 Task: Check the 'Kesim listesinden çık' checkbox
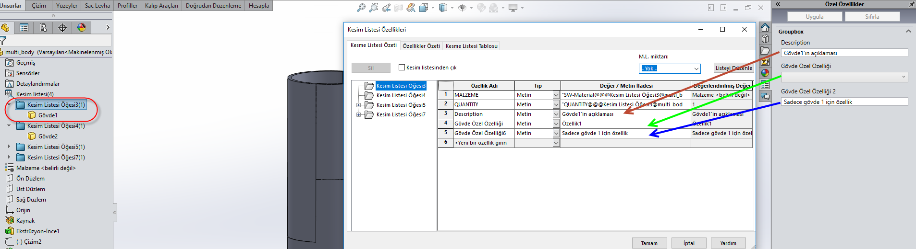point(402,68)
